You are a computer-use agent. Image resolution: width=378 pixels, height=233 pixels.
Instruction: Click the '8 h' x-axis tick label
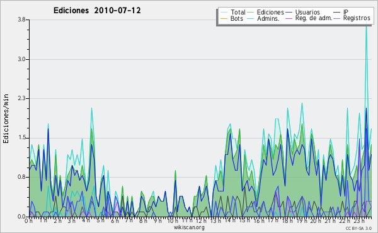[x=143, y=220]
